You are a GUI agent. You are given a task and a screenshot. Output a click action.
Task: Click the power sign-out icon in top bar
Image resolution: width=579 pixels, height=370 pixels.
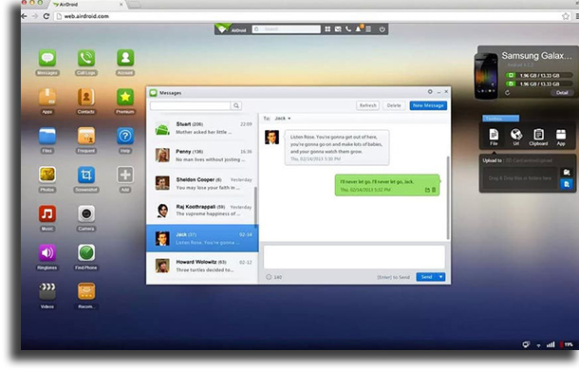[x=382, y=28]
